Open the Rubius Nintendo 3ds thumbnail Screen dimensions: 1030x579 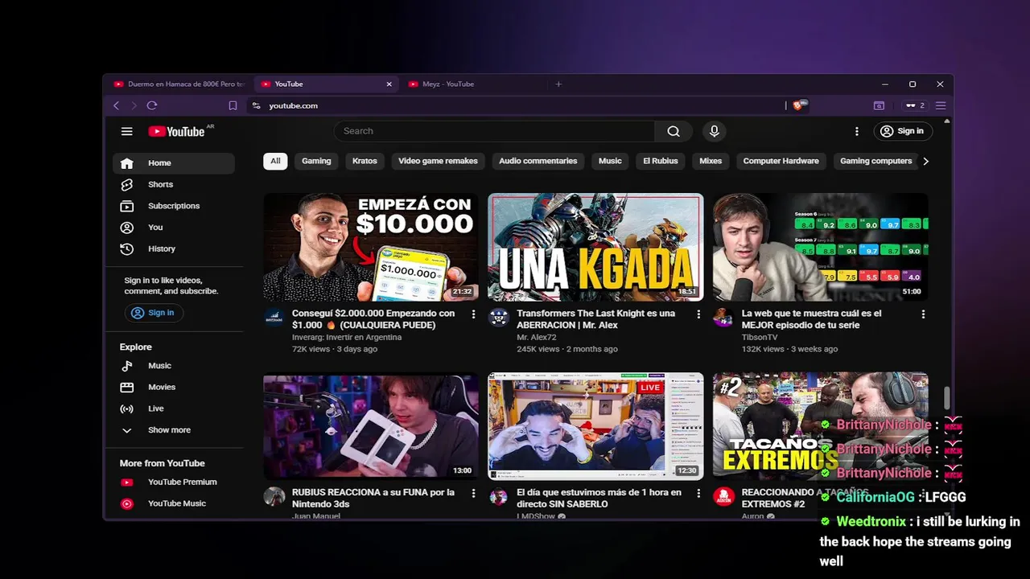click(x=371, y=426)
